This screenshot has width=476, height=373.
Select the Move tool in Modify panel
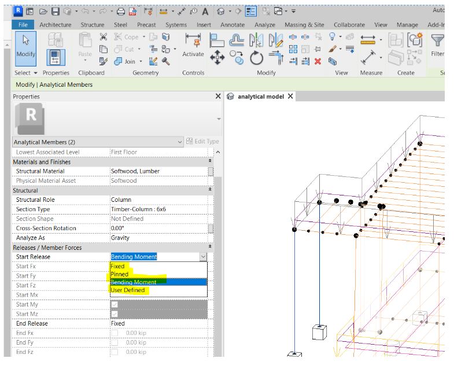click(217, 57)
